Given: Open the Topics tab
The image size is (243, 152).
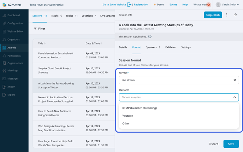Looking at the screenshot, I should (x=72, y=16).
